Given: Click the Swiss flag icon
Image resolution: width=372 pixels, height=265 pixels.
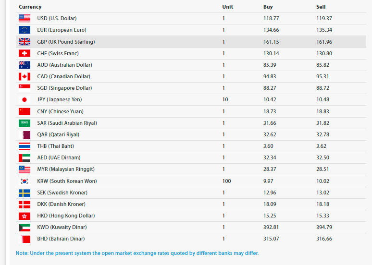Looking at the screenshot, I should click(25, 53).
